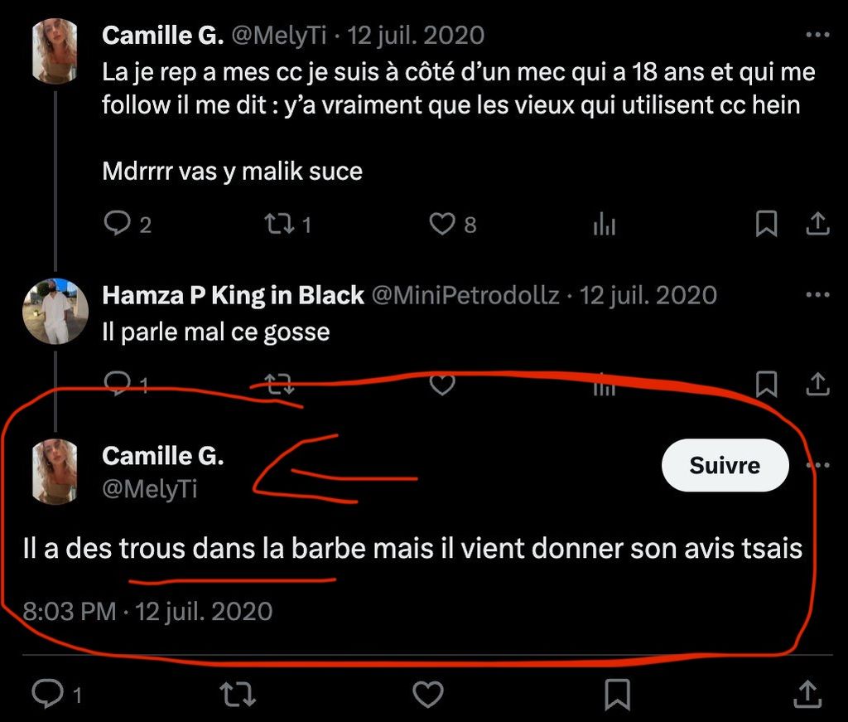Reply to first Camille G. tweet
The width and height of the screenshot is (848, 722).
point(118,224)
